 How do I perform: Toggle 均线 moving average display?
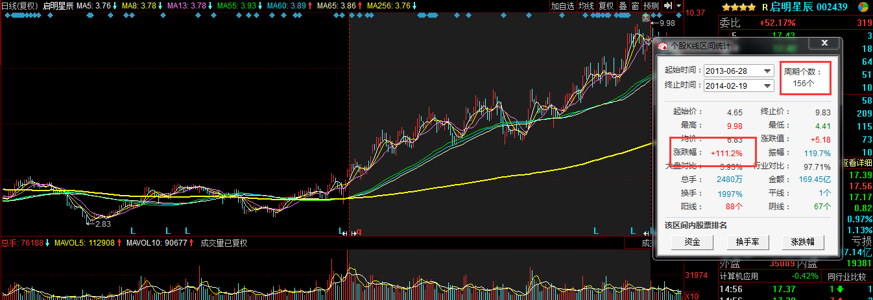click(586, 6)
